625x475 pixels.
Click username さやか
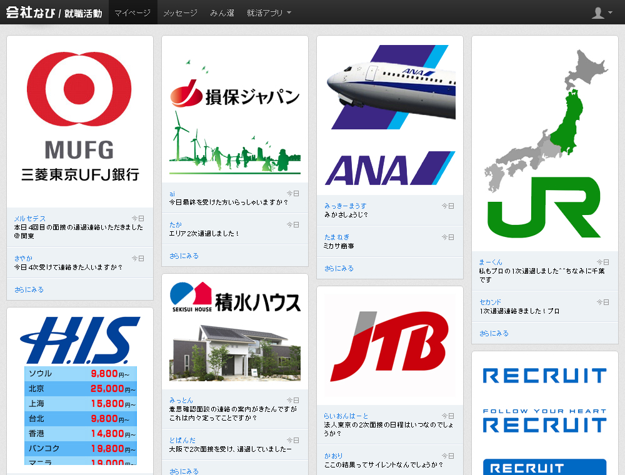(23, 258)
